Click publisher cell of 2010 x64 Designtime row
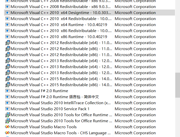Screen dimensions: 180x137 [135, 13]
